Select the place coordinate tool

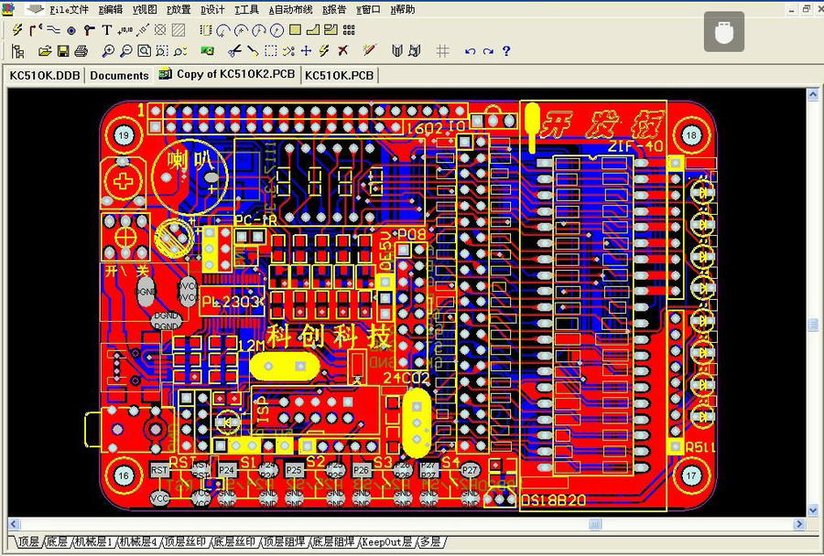pos(125,30)
